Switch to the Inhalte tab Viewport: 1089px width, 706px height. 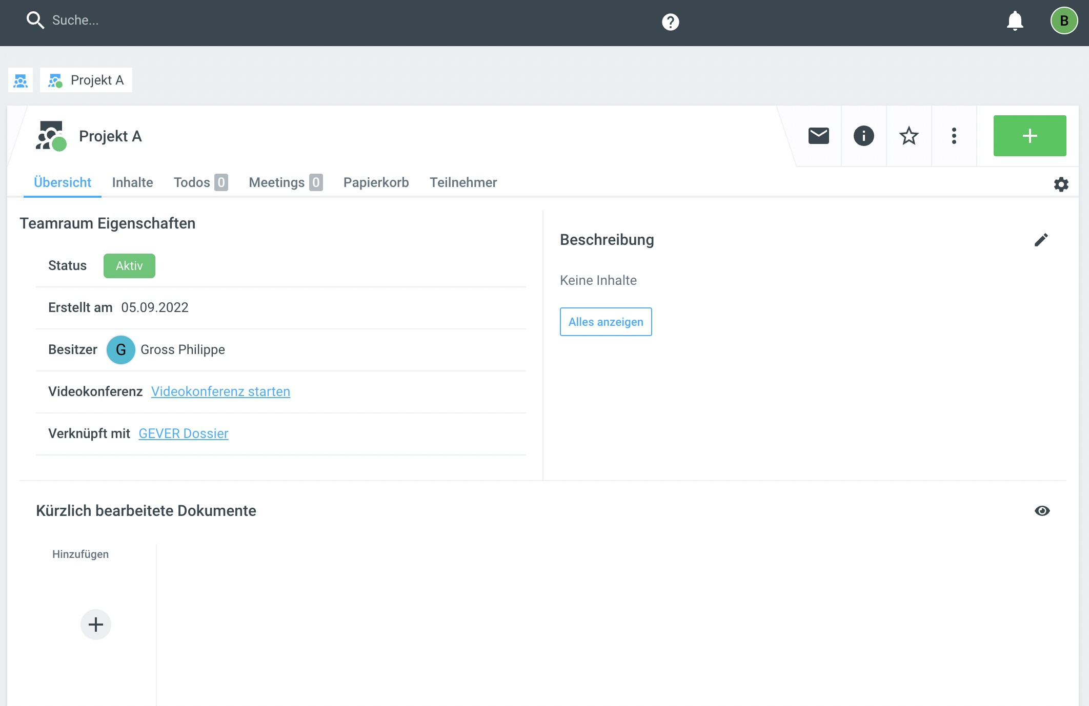132,183
